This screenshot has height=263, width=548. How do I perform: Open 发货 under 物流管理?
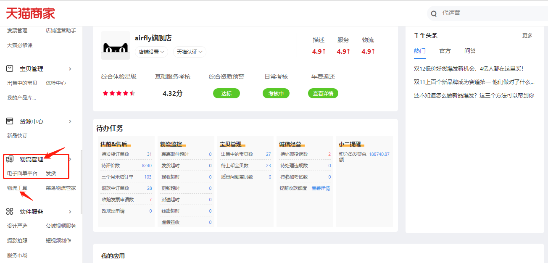click(x=51, y=174)
